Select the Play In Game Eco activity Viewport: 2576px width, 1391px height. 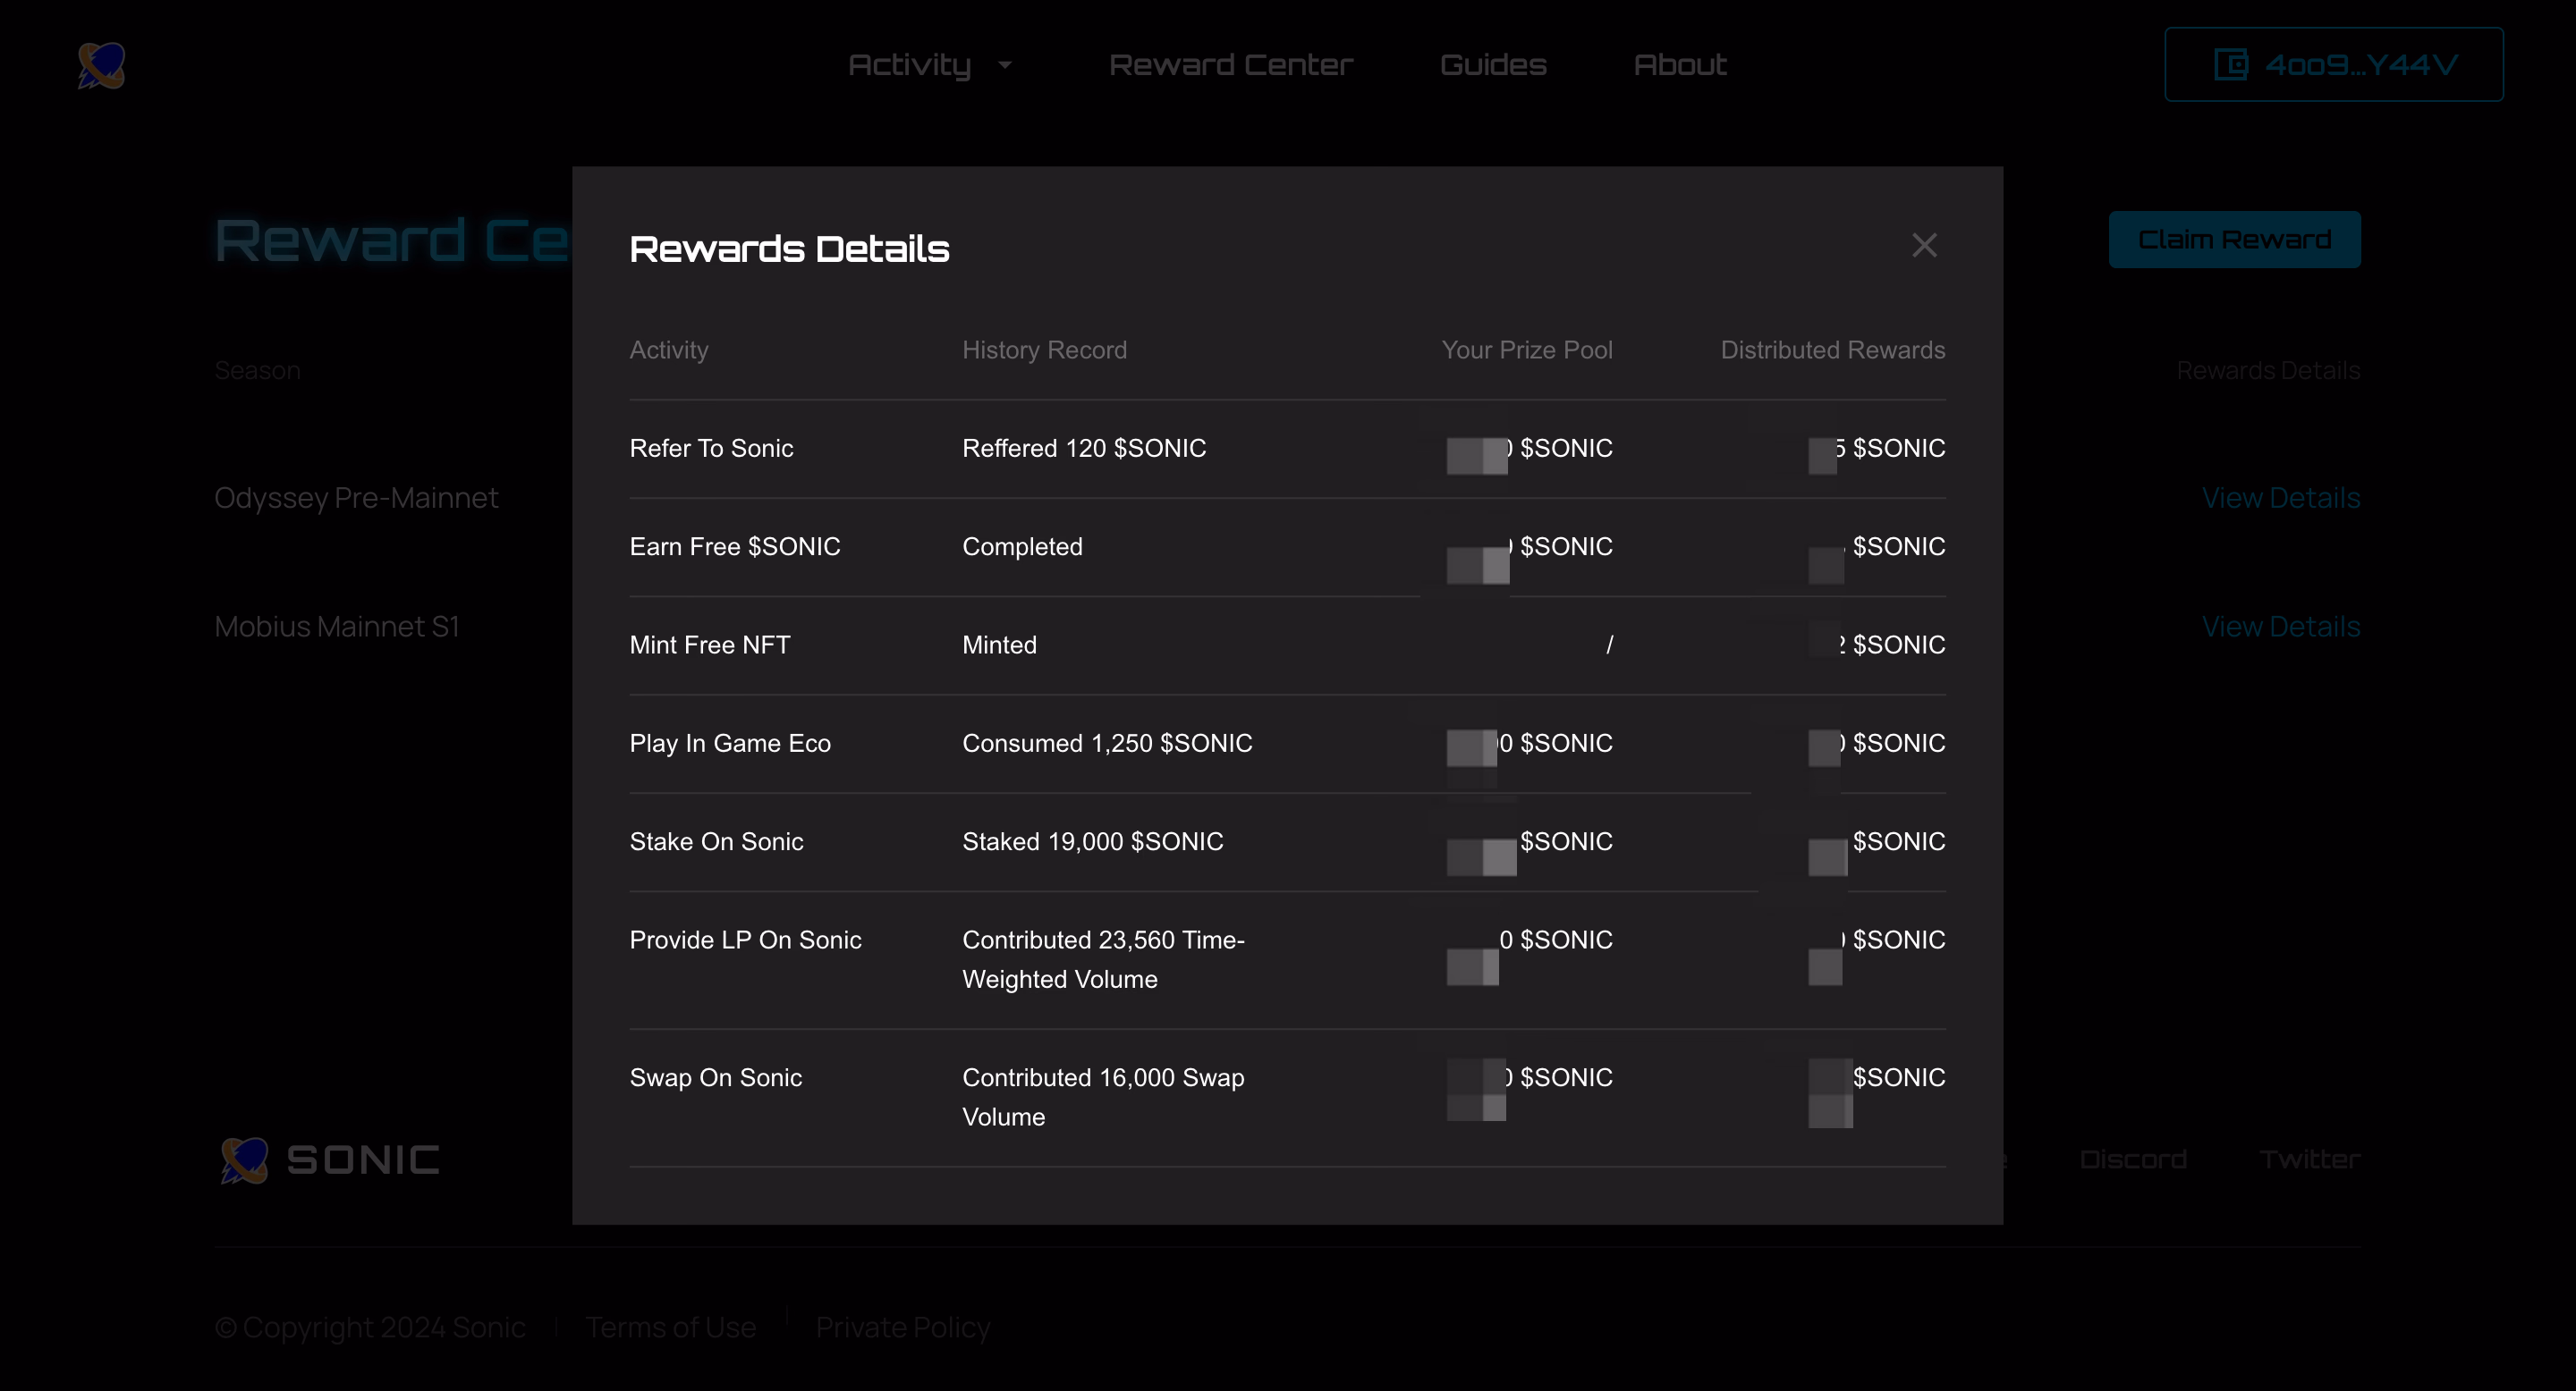coord(730,744)
